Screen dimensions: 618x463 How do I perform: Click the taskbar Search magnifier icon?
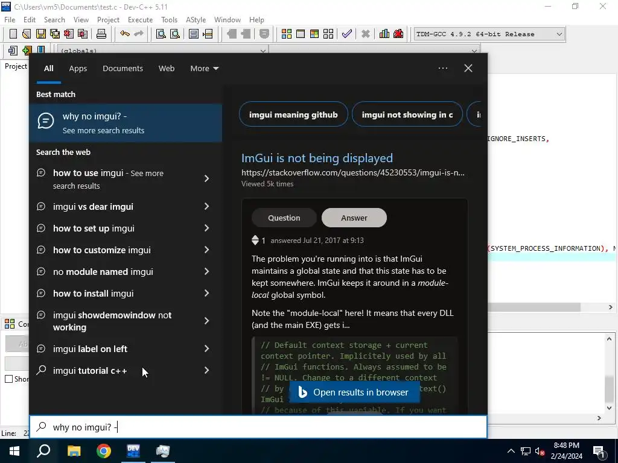[x=43, y=451]
